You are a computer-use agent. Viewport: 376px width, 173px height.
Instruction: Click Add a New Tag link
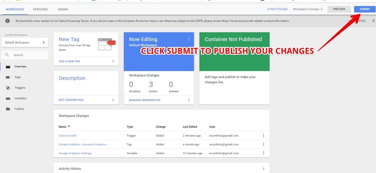pos(69,61)
